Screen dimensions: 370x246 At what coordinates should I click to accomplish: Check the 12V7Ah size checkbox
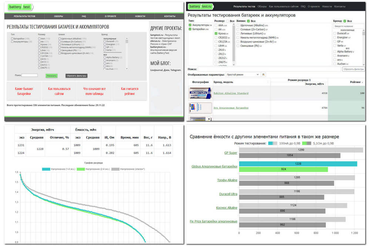point(39,56)
